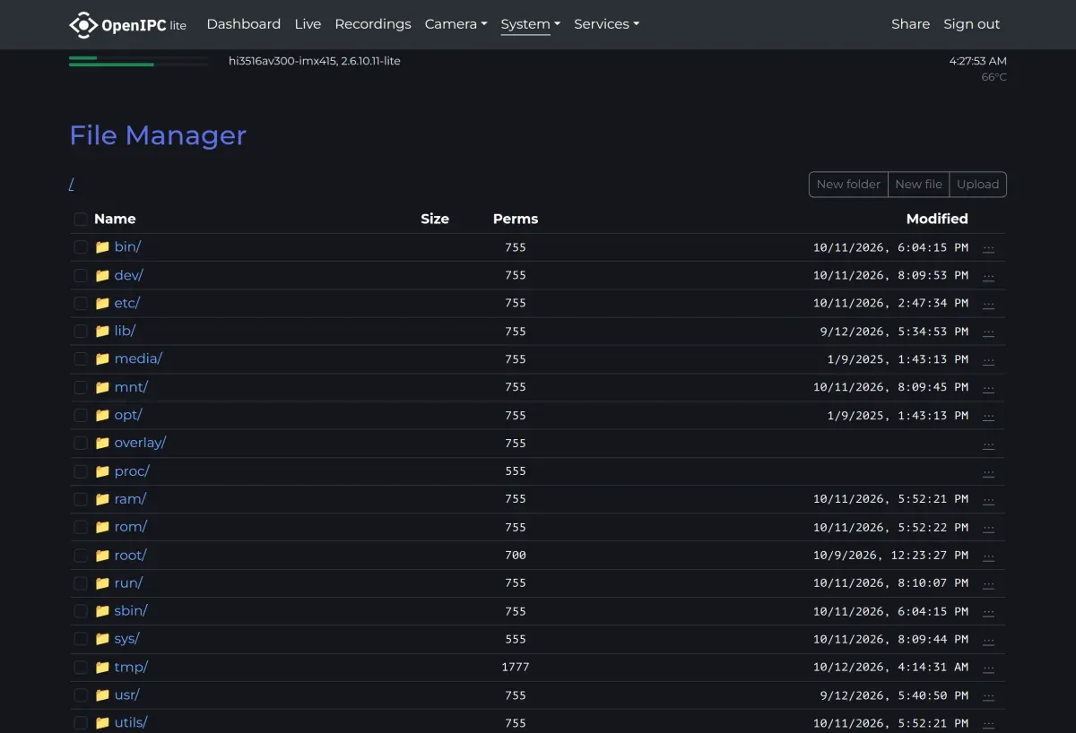Click the Size column header
The image size is (1076, 733).
(435, 219)
